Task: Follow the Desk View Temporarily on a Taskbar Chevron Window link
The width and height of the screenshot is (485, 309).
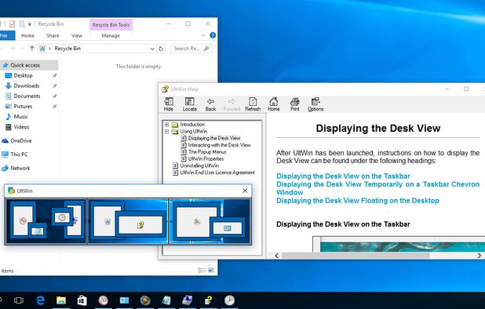Action: (x=377, y=188)
